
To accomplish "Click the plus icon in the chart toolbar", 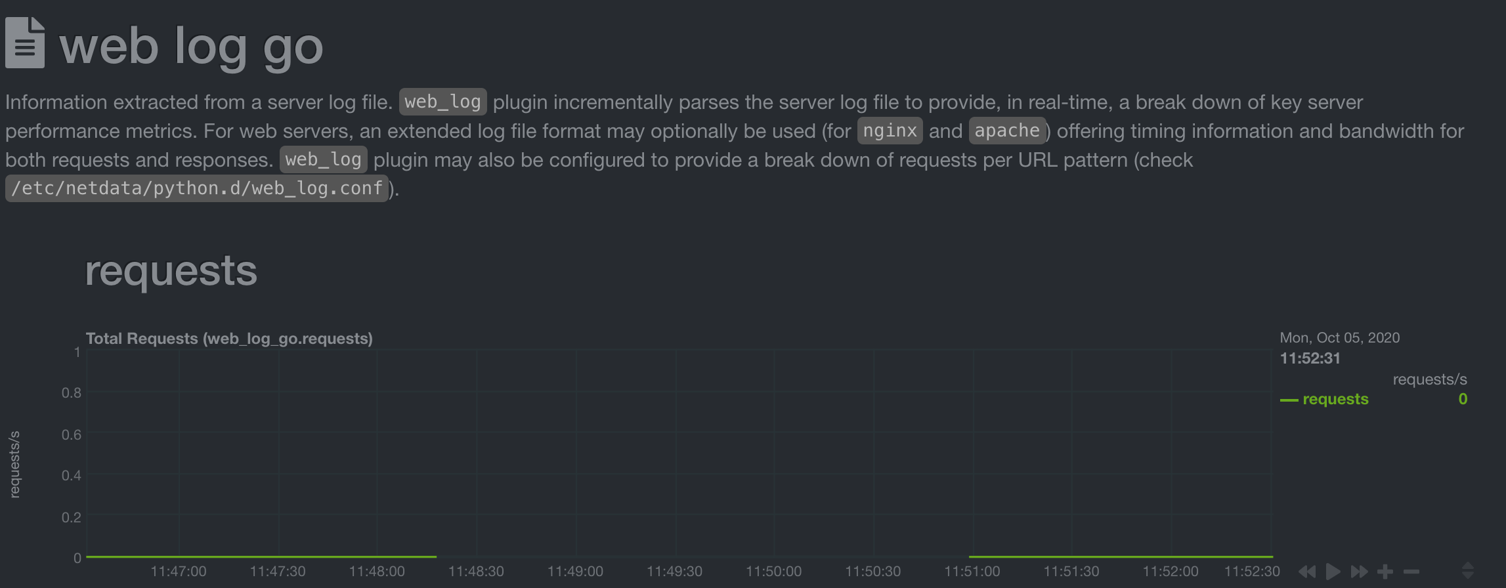I will (1385, 571).
